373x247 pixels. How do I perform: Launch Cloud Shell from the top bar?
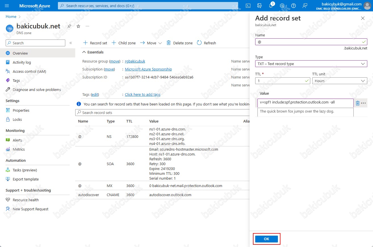pos(248,6)
